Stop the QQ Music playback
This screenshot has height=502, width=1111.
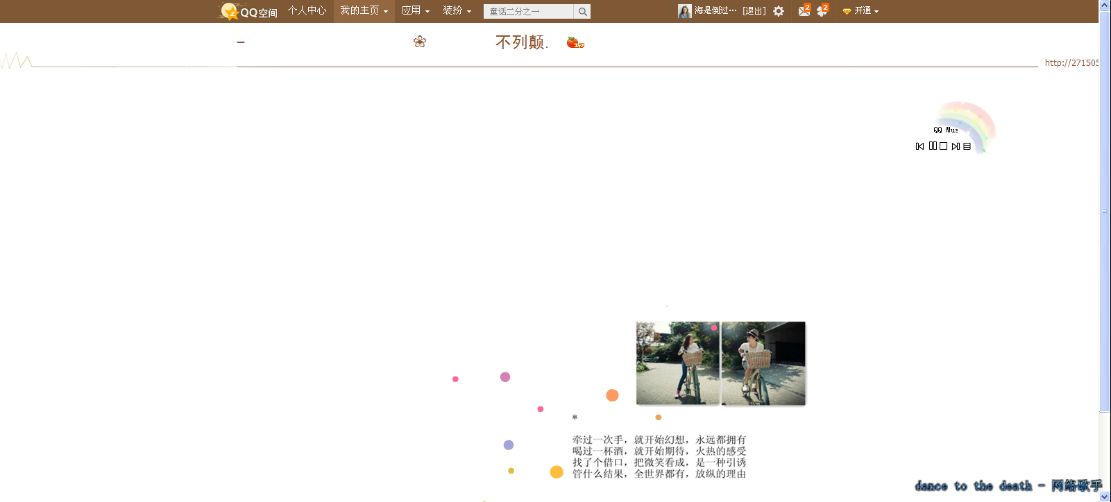[943, 146]
